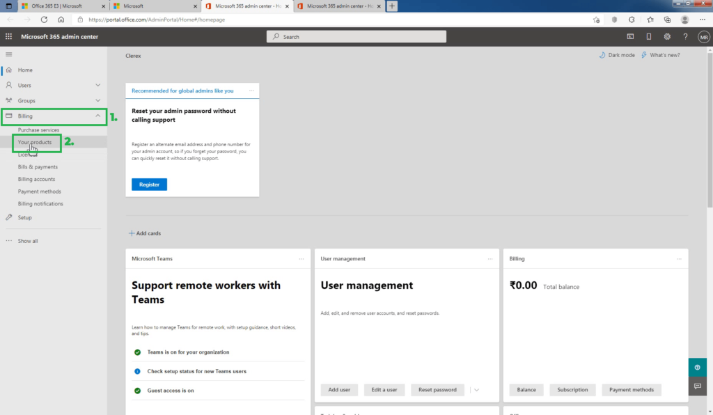Viewport: 713px width, 415px height.
Task: Collapse the Billing section chevron
Action: pyautogui.click(x=97, y=116)
